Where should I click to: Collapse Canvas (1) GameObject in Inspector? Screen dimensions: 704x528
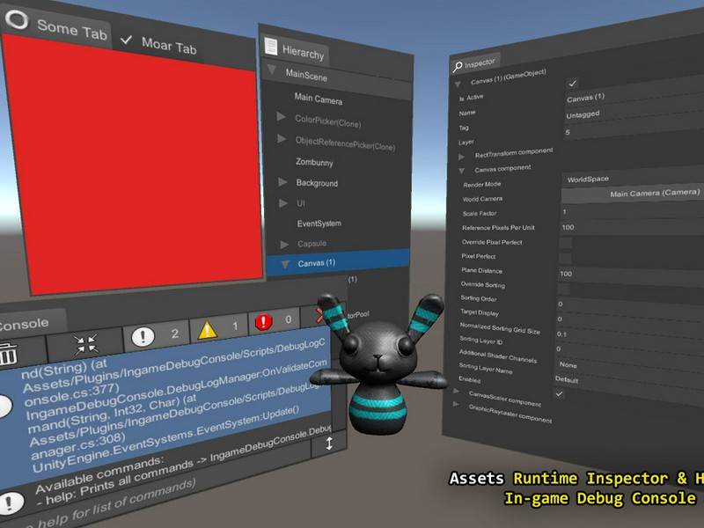tap(458, 84)
